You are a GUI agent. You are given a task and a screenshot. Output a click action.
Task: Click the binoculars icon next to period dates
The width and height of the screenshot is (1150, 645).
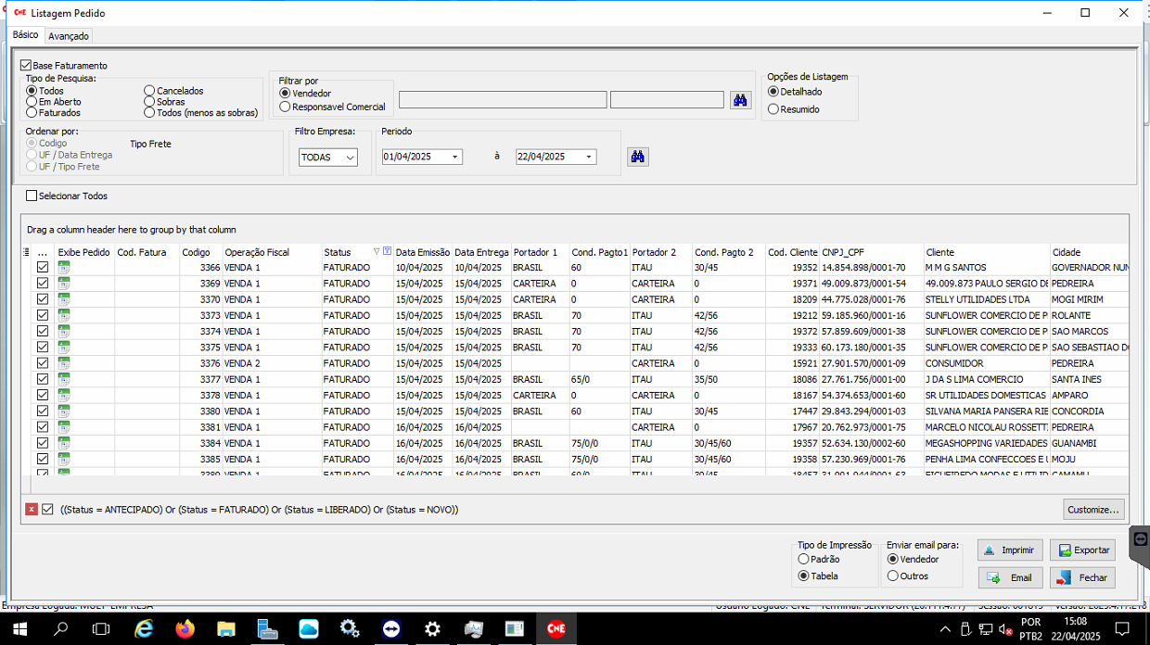[x=637, y=157]
